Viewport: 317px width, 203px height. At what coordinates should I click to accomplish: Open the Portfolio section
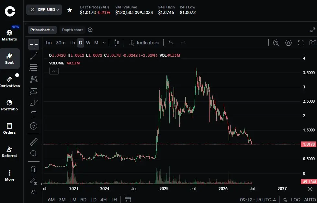click(9, 105)
